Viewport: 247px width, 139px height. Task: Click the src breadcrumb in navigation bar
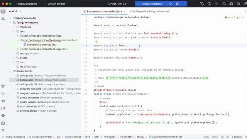(59, 137)
